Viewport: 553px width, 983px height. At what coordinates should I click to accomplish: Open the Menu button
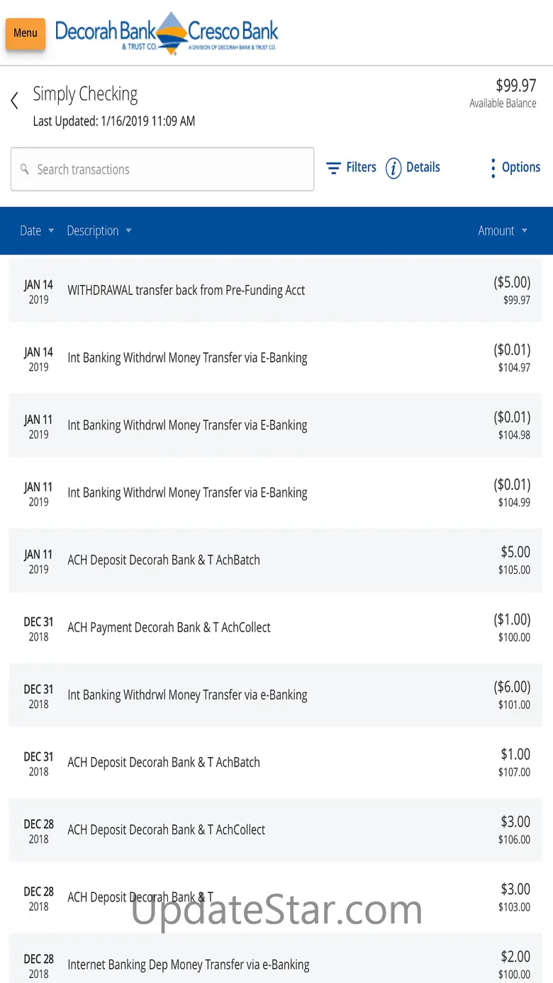(26, 33)
